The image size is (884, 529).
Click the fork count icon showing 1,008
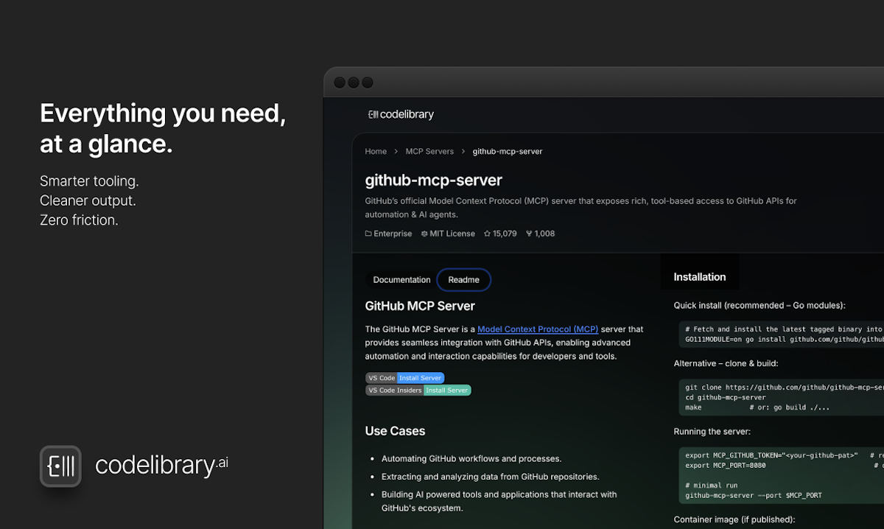tap(529, 234)
